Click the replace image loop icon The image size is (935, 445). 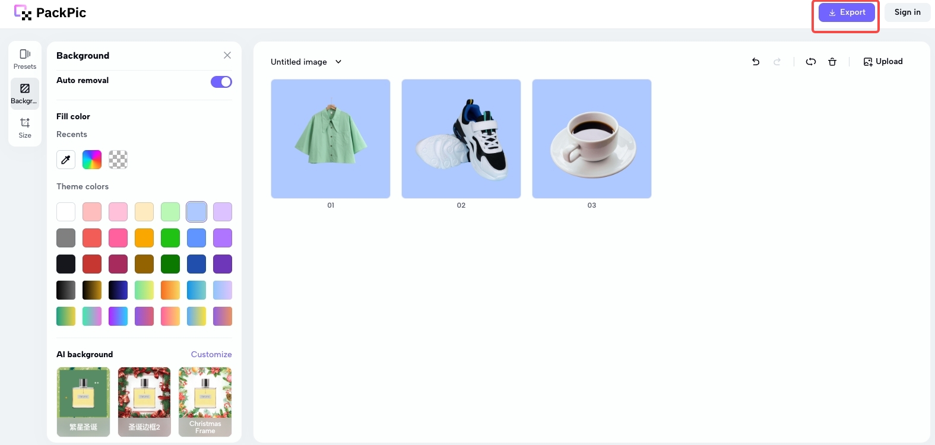point(811,62)
